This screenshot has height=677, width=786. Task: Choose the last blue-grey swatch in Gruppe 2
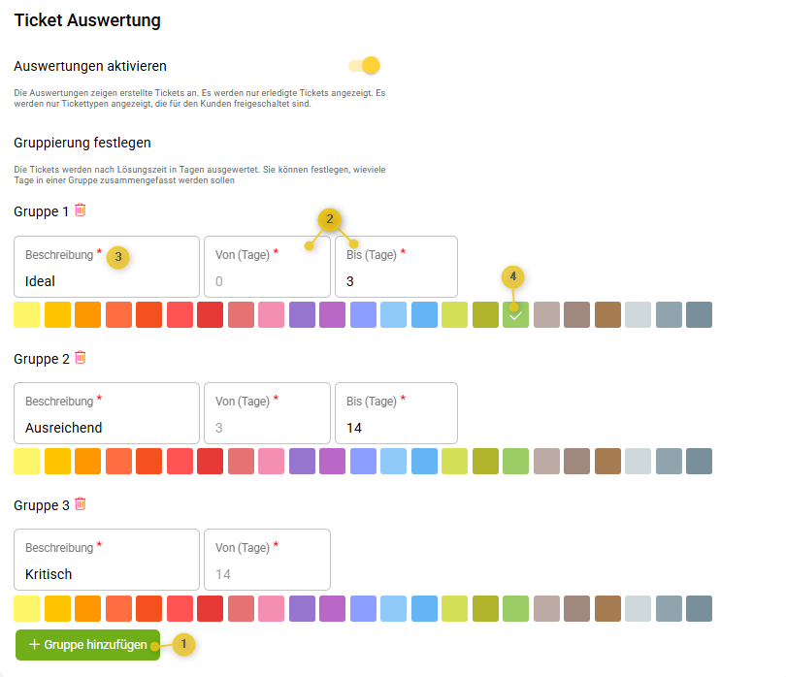pos(699,461)
